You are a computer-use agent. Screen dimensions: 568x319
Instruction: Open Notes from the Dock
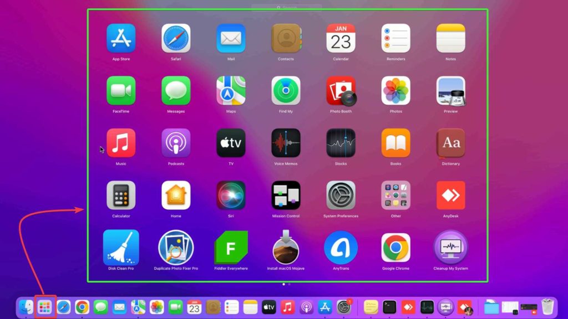tap(250, 307)
